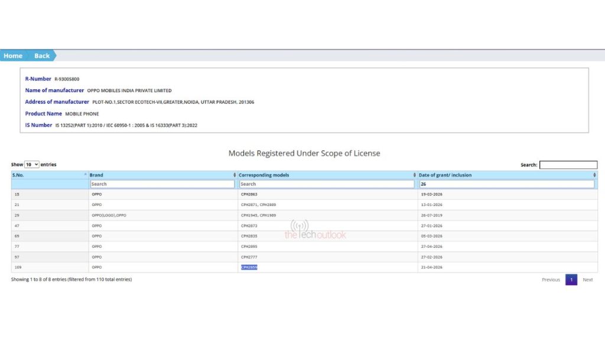Viewport: 605px width, 340px height.
Task: Click the manufacturer address text
Action: point(173,102)
